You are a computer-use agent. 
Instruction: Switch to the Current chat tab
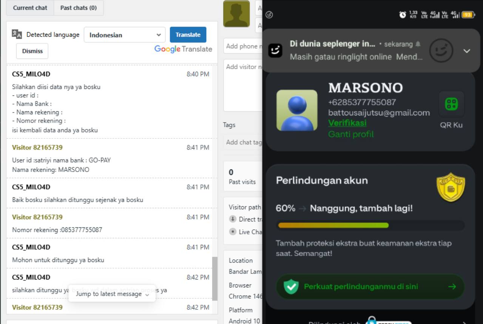pyautogui.click(x=30, y=8)
